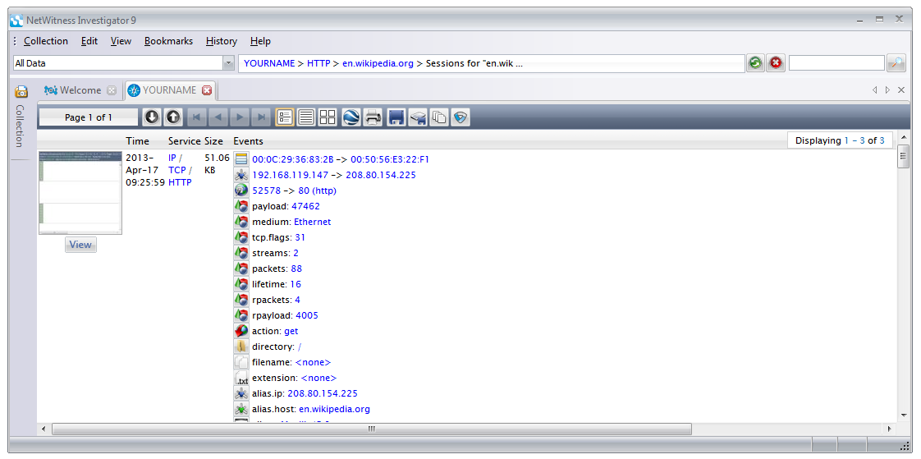Open the All Data dropdown arrow
The height and width of the screenshot is (459, 921).
point(229,63)
